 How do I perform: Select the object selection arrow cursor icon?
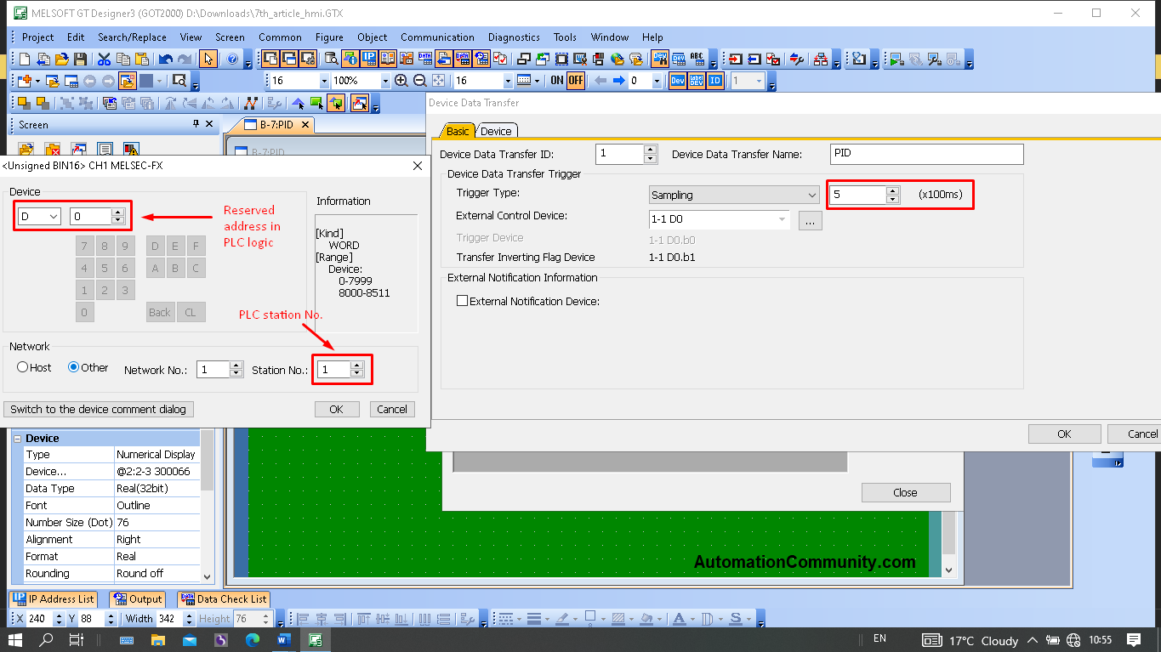(208, 60)
